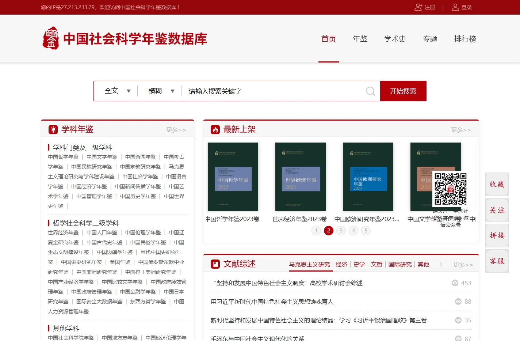Click the 中国社会科学年鉴数据库 site title
This screenshot has width=520, height=341.
135,39
